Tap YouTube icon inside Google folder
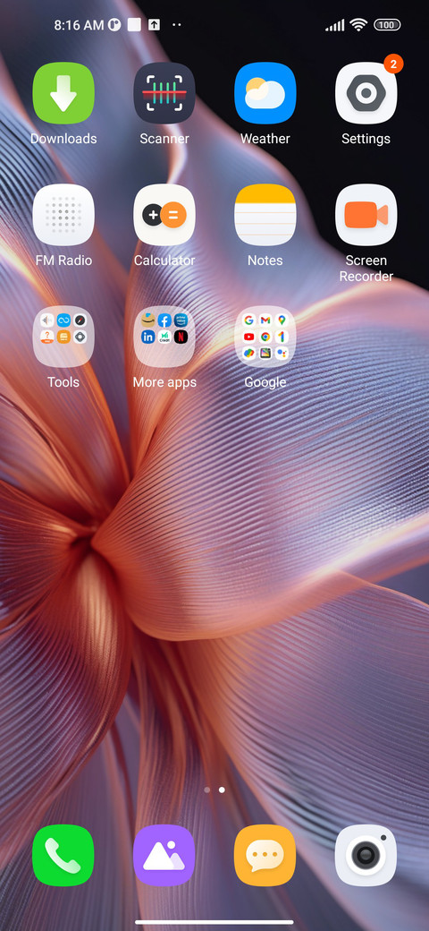429x931 pixels. pyautogui.click(x=248, y=337)
